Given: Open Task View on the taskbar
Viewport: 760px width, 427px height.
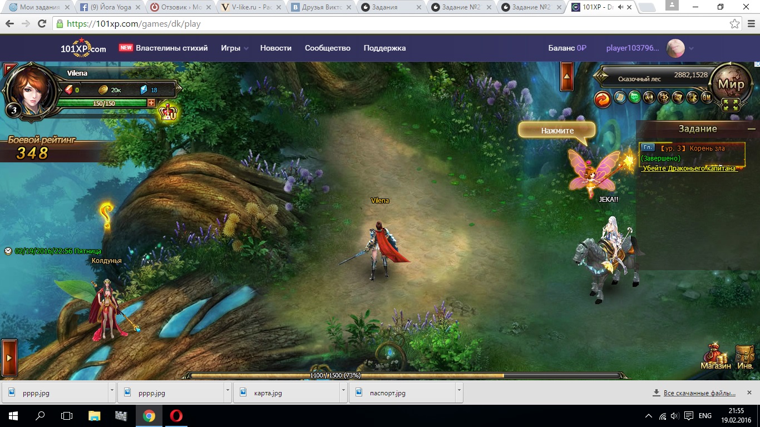Looking at the screenshot, I should point(67,415).
